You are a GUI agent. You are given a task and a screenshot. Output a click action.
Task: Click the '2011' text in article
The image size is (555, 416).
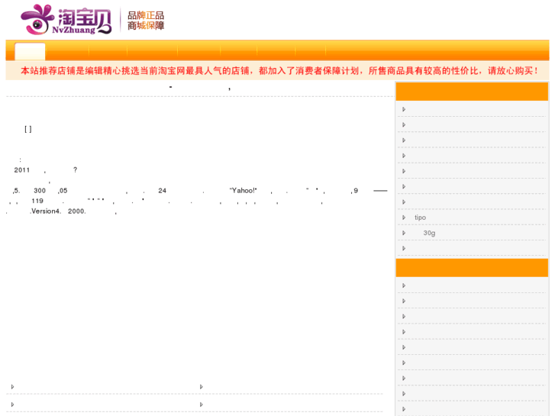[22, 170]
